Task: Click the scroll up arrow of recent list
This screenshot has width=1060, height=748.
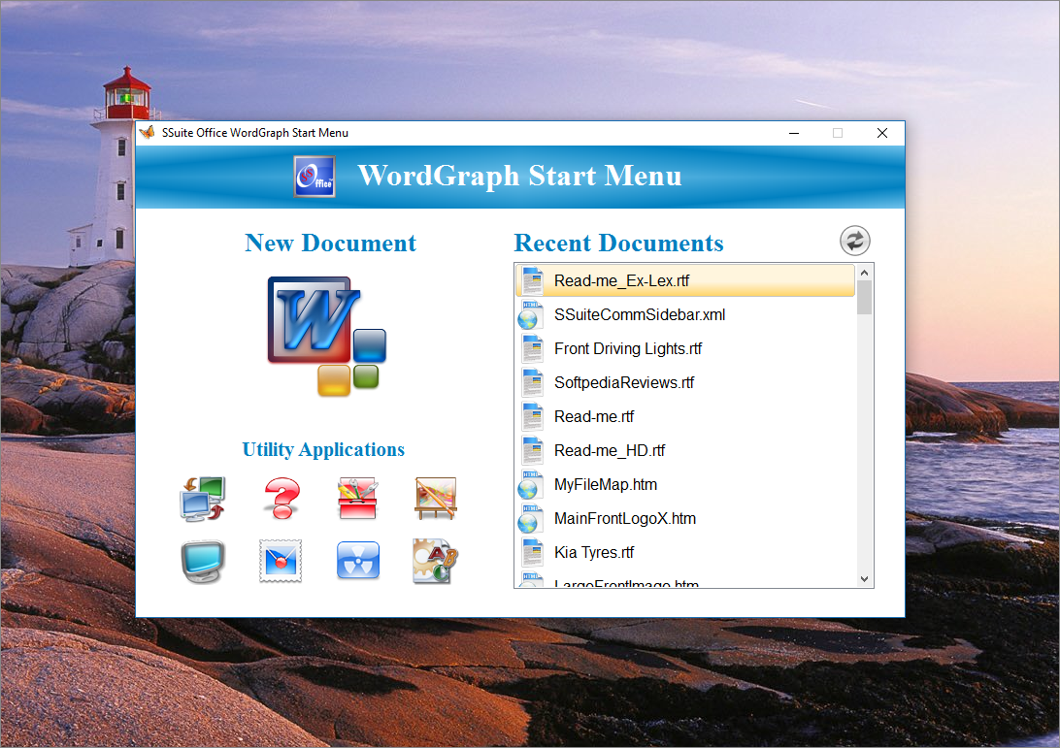Action: tap(865, 272)
